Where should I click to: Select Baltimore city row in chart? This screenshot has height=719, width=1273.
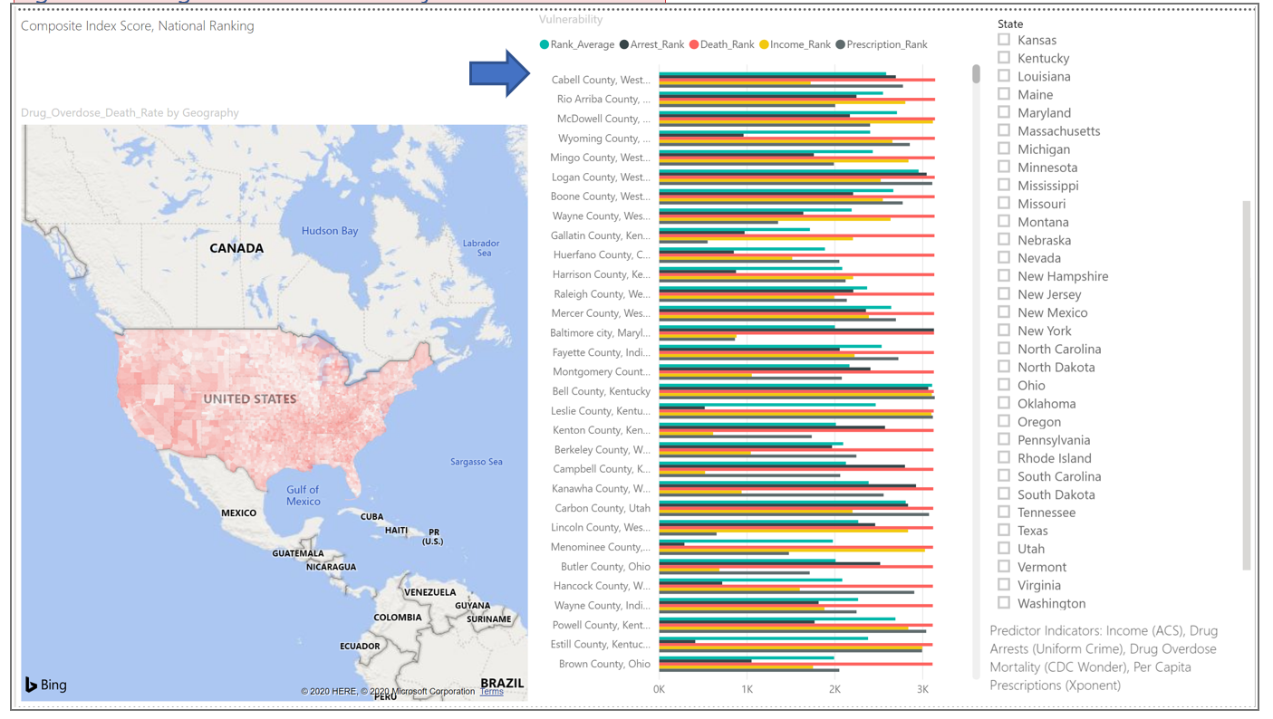click(797, 333)
